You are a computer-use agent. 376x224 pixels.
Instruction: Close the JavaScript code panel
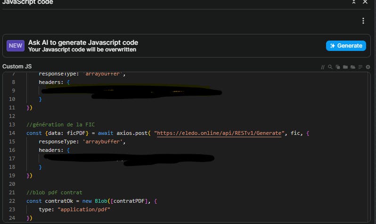tap(365, 2)
